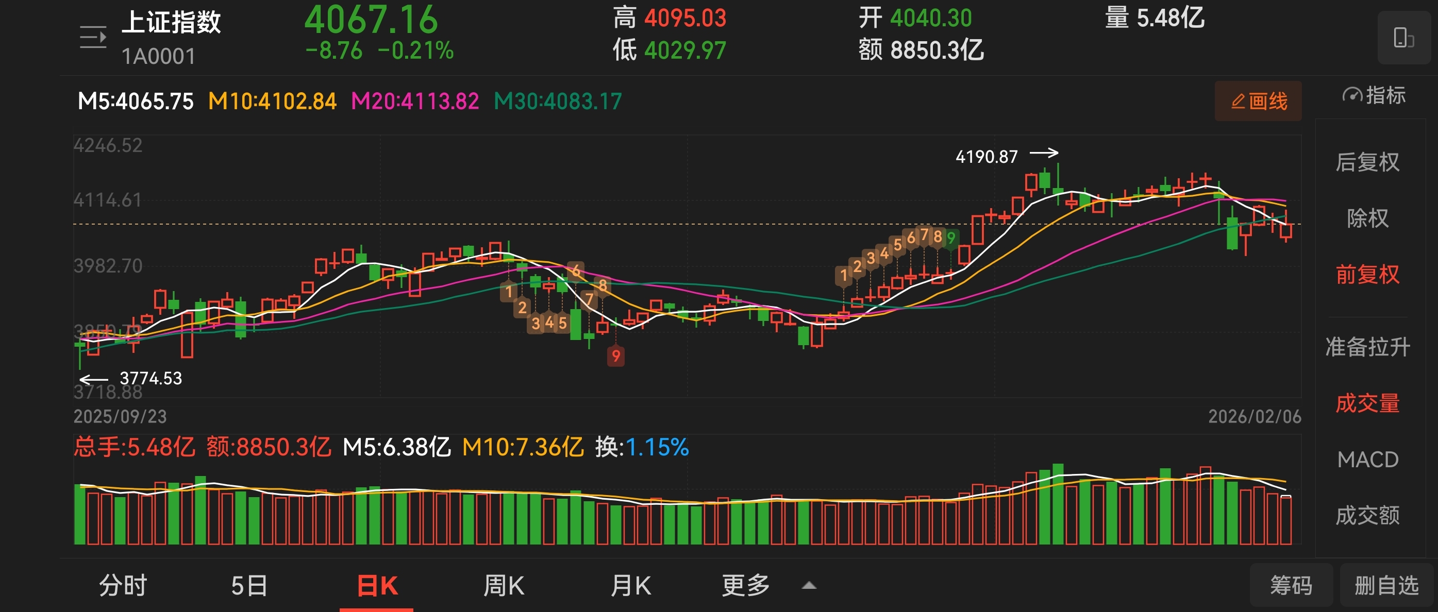Click the green 9 sequence marker

point(951,239)
